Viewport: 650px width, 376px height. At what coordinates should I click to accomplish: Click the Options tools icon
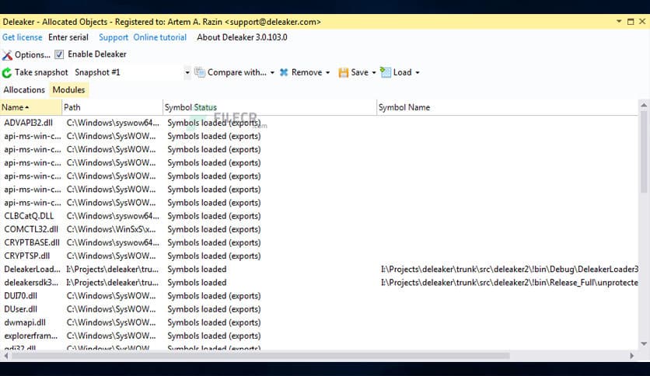[8, 55]
